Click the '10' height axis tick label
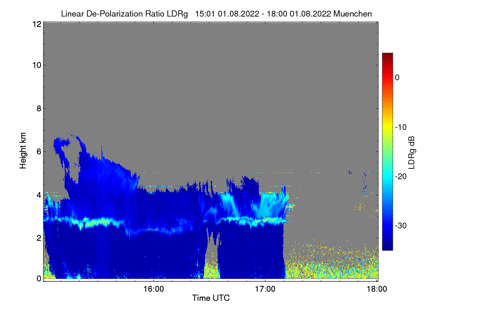 (36, 65)
